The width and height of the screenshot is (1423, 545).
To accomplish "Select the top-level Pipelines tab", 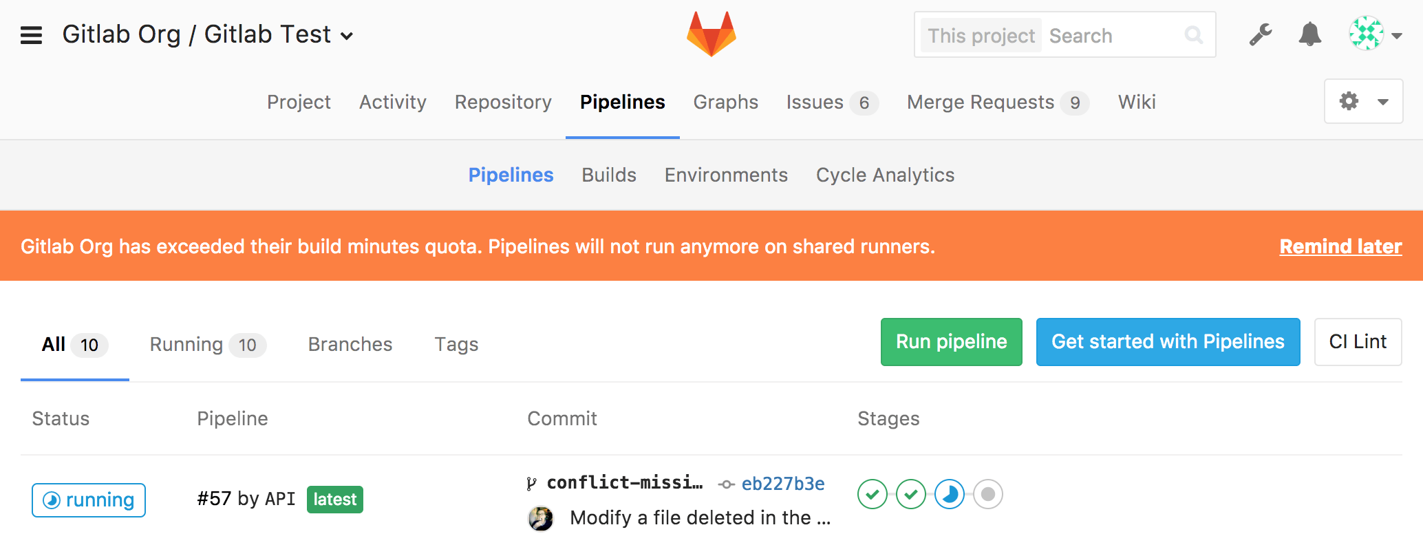I will point(623,102).
